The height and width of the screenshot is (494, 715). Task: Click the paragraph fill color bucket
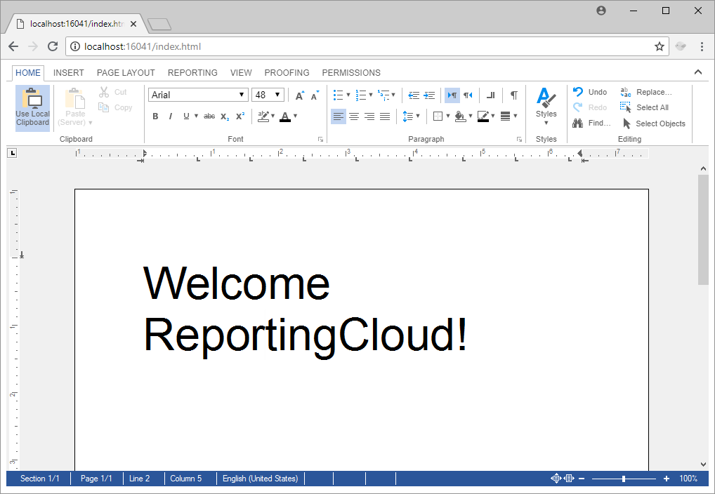point(461,116)
